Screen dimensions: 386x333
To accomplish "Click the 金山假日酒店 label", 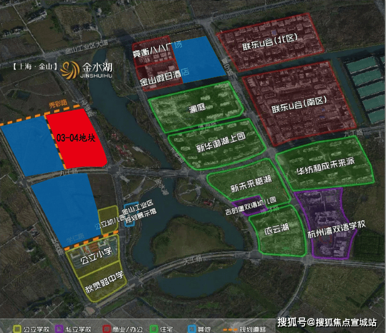I will pos(164,77).
